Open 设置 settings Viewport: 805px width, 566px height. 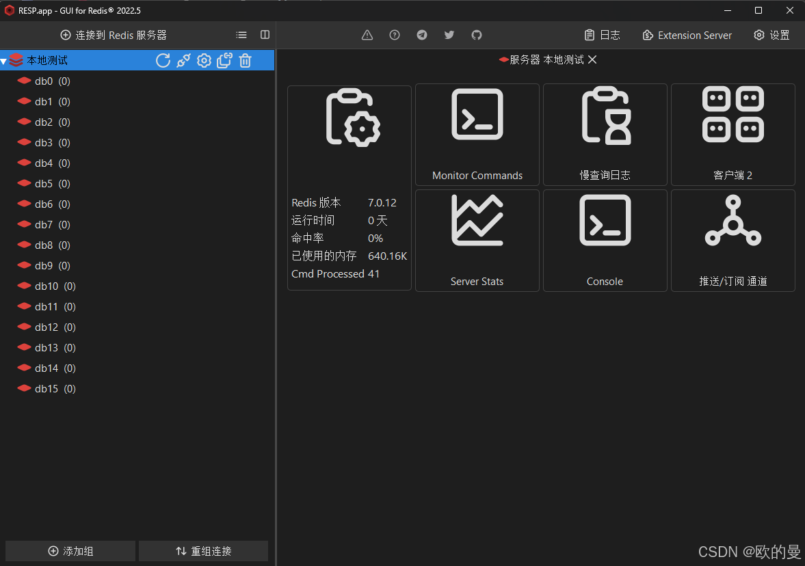pyautogui.click(x=771, y=35)
